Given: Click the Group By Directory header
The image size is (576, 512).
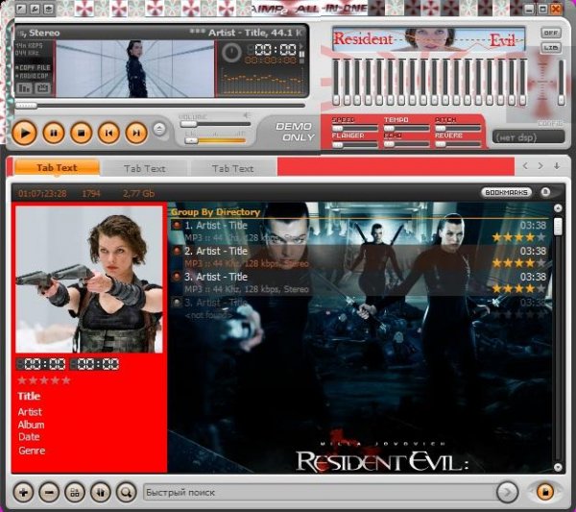Looking at the screenshot, I should coord(216,212).
